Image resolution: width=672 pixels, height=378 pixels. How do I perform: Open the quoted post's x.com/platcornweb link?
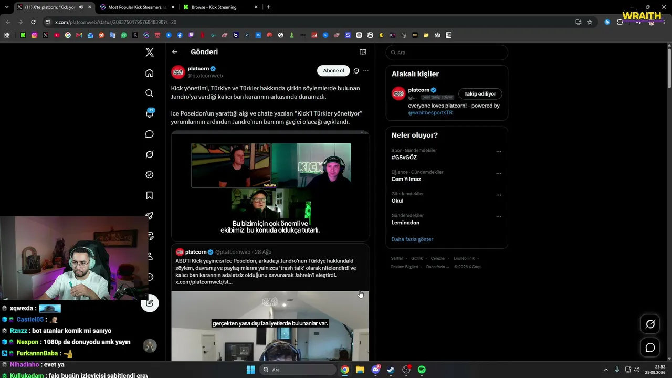coord(204,282)
